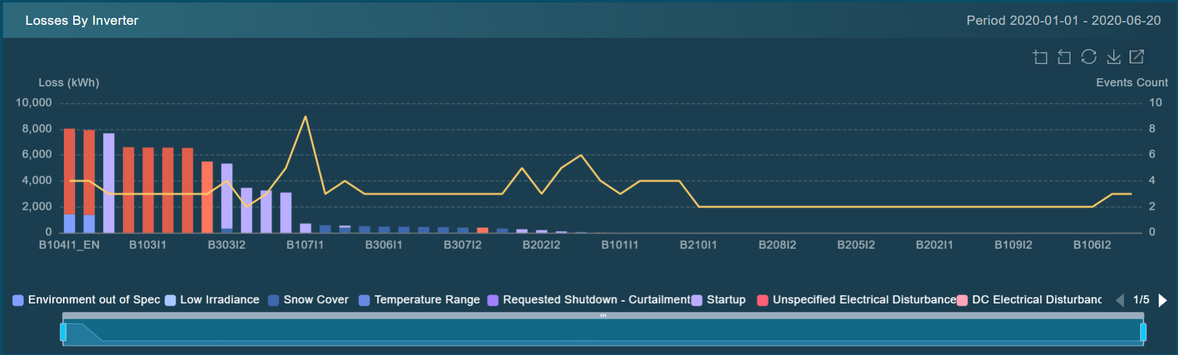Screen dimensions: 1178x355
Task: Click the x-axis label B205I2
Action: tap(856, 245)
